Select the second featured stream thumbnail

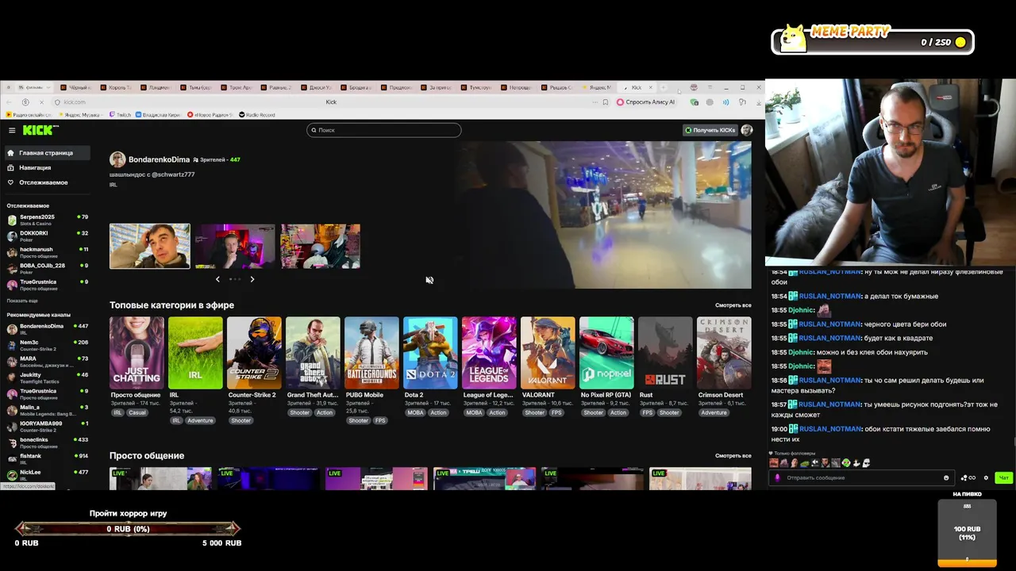tap(235, 246)
